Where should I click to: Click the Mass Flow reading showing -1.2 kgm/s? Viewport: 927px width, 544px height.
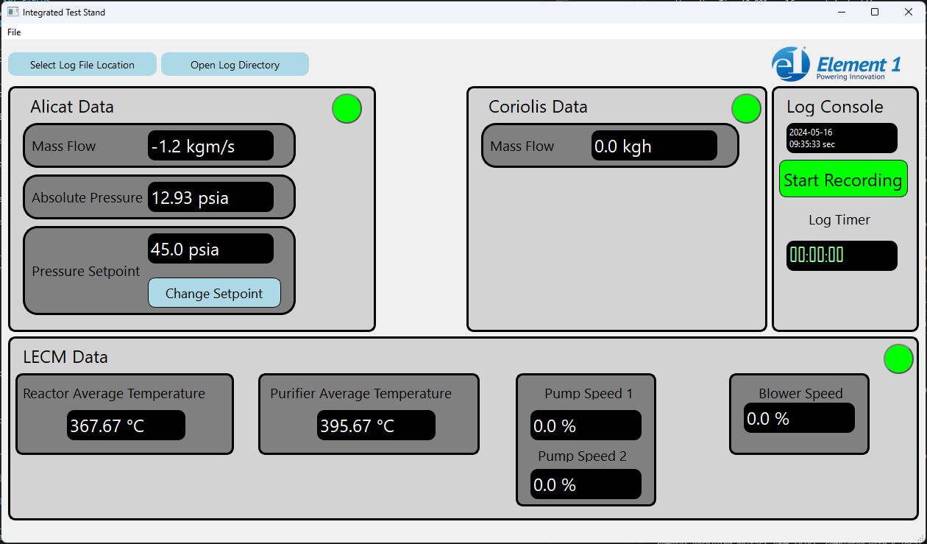click(210, 146)
